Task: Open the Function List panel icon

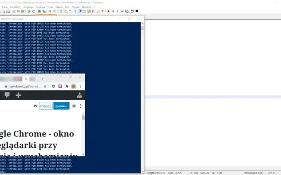Action: click(x=94, y=11)
